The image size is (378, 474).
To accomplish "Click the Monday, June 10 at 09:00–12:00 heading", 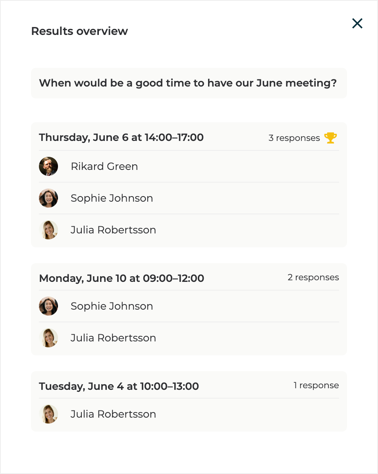I will pyautogui.click(x=121, y=278).
